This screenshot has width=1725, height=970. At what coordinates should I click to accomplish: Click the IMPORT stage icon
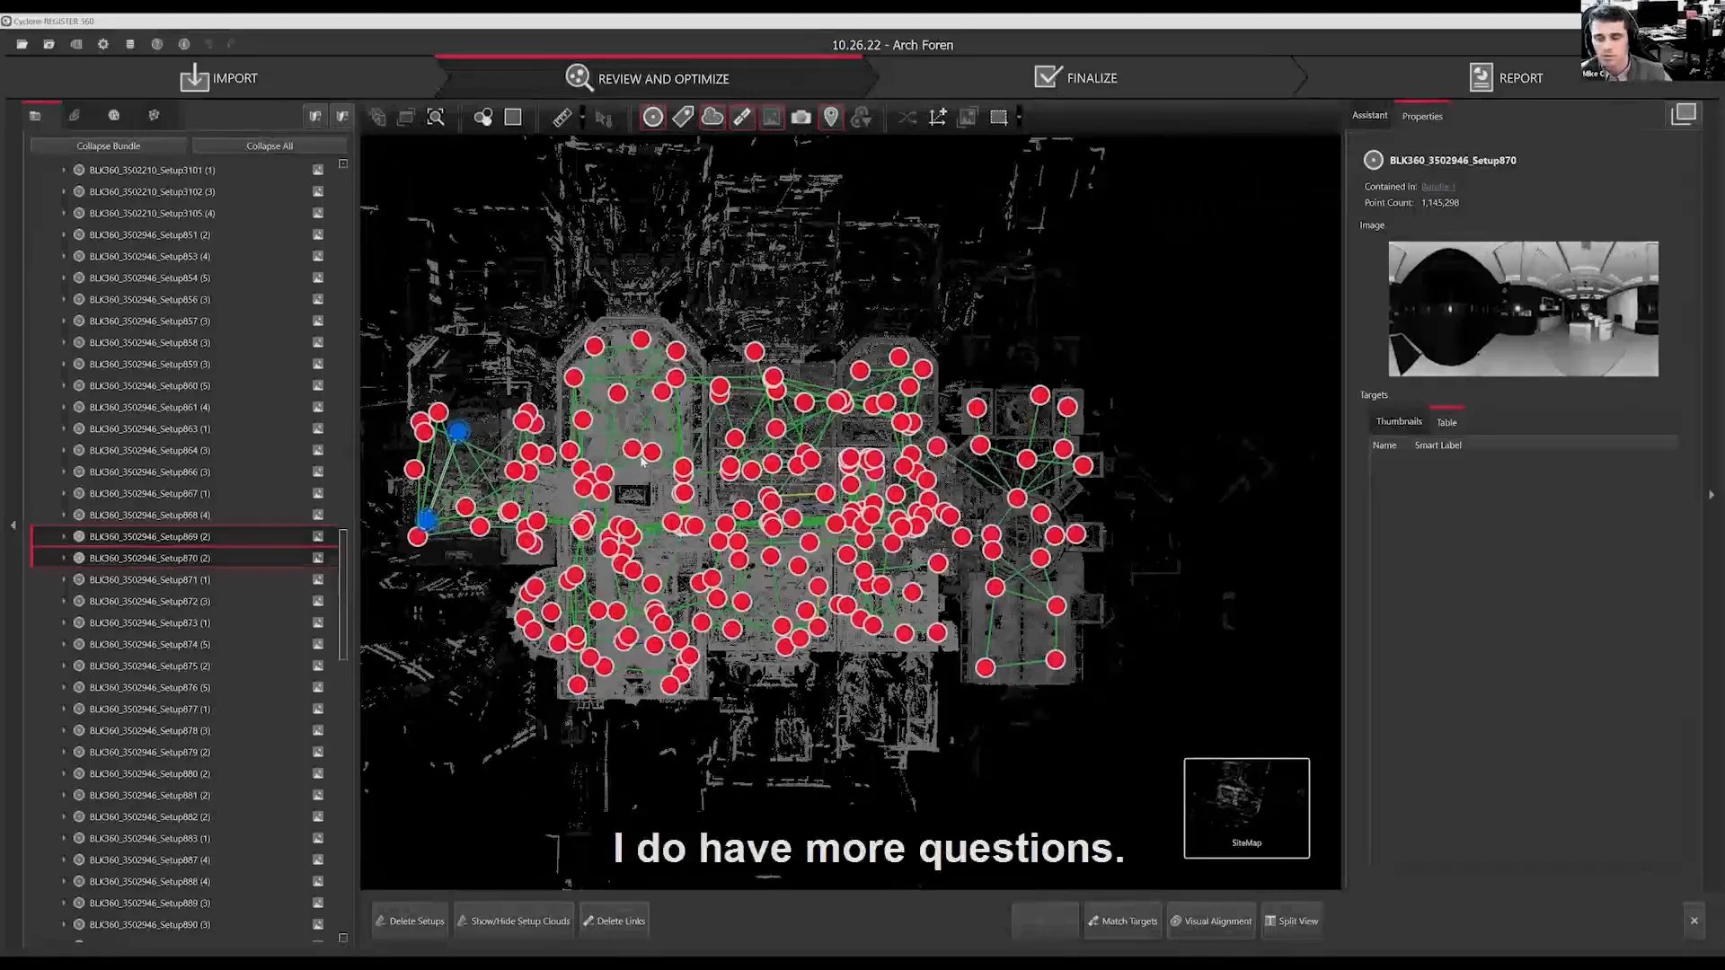(194, 78)
